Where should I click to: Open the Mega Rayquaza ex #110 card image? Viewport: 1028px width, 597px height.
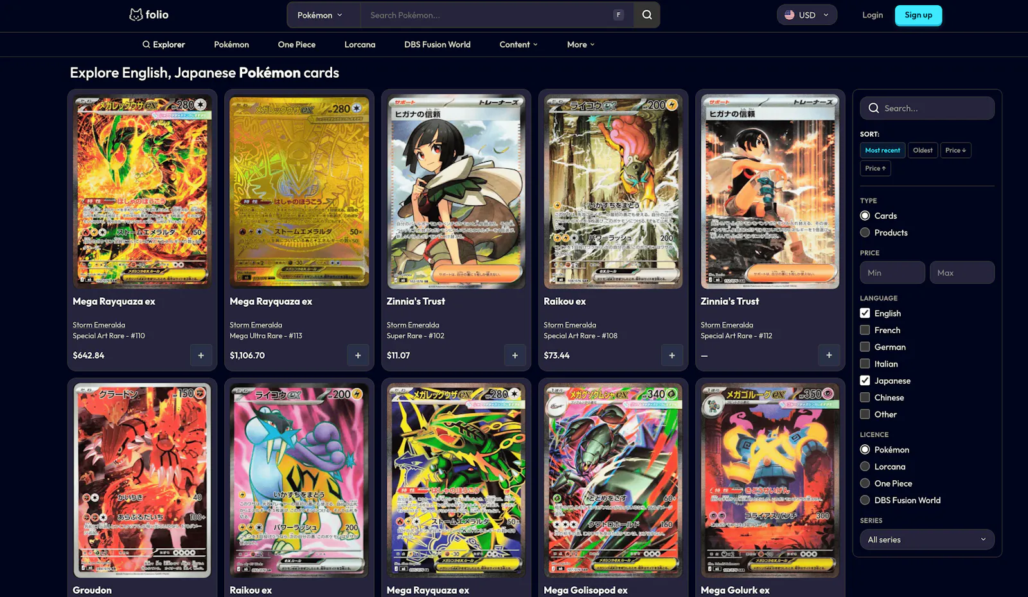(142, 191)
